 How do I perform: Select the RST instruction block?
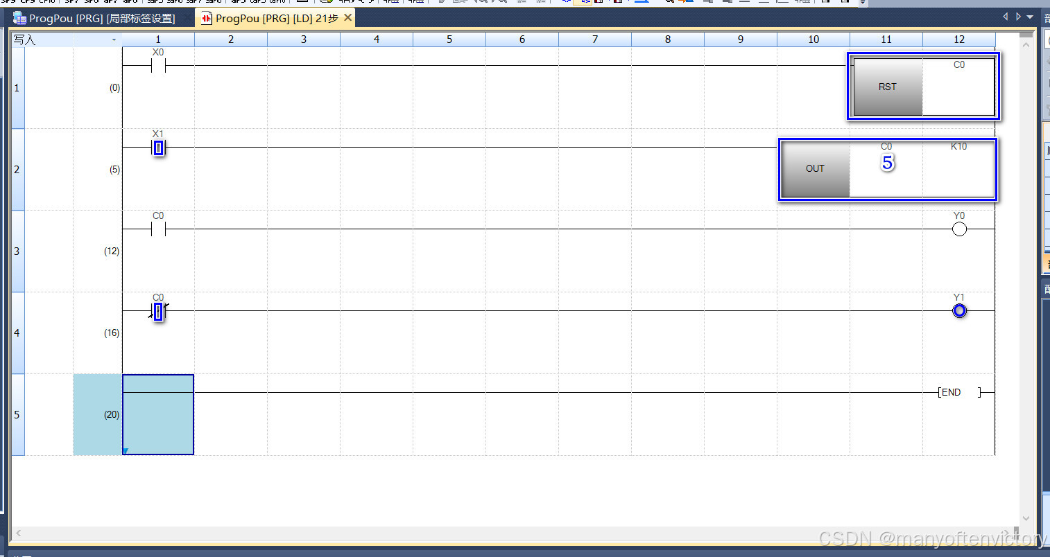(x=887, y=87)
